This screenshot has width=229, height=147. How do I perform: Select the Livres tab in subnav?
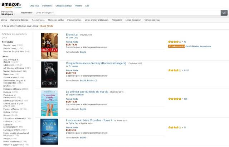click(x=4, y=20)
